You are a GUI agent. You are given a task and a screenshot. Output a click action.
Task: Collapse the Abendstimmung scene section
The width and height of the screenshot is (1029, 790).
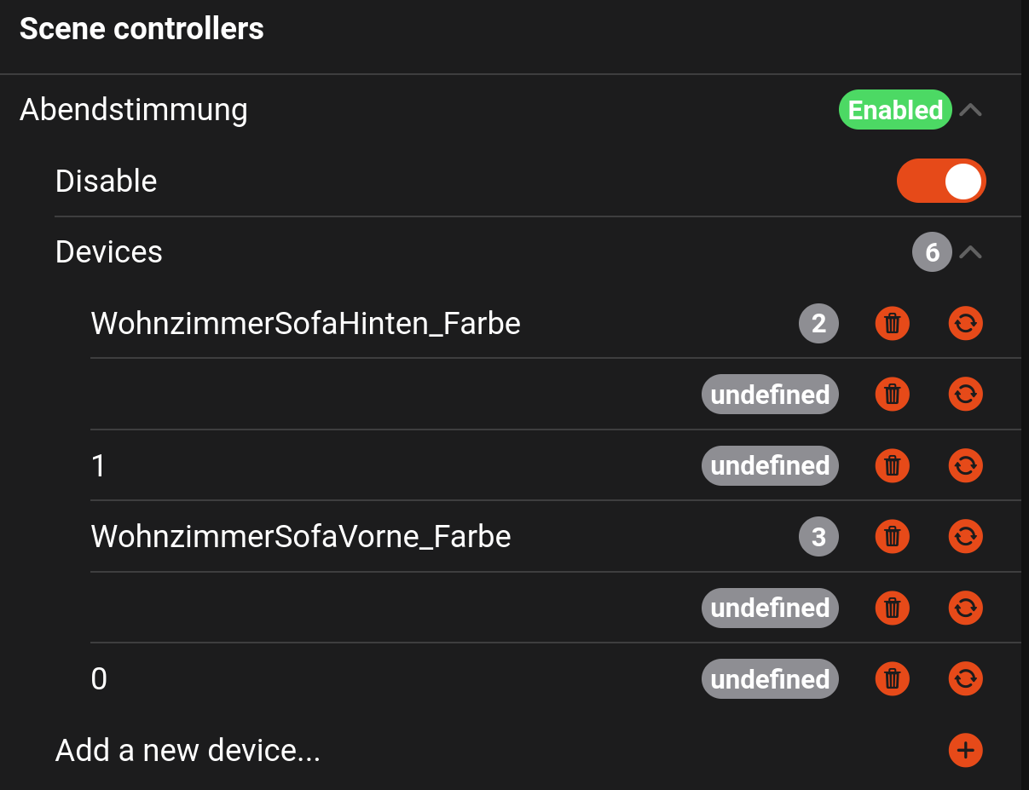[971, 110]
